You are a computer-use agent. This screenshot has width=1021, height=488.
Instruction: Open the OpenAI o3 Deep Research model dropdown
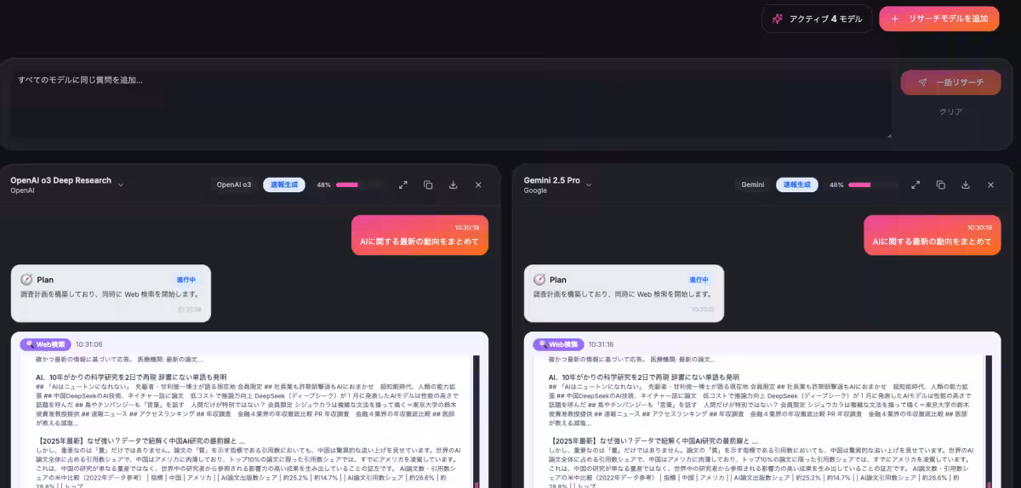[x=121, y=184]
